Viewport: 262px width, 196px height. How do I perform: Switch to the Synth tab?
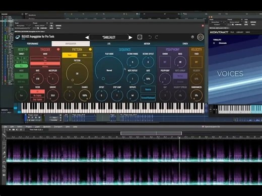185,44
